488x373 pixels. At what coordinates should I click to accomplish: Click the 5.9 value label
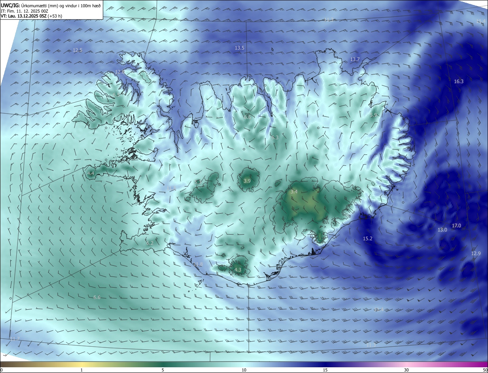click(x=373, y=115)
